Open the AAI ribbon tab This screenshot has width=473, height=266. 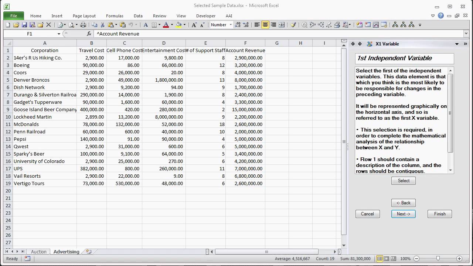tap(229, 16)
